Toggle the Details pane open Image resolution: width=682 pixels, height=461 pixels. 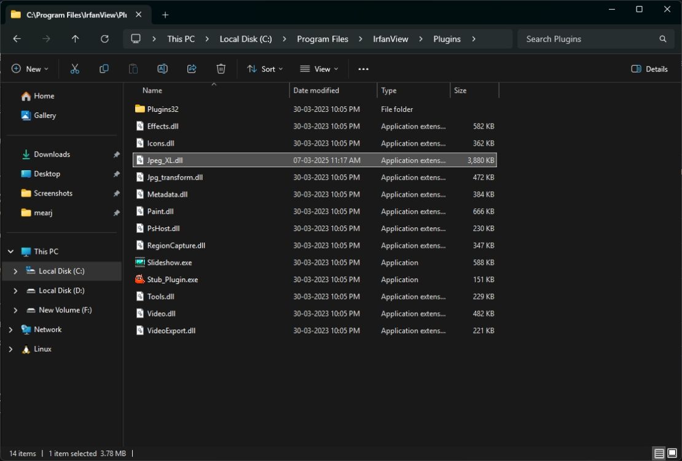649,69
